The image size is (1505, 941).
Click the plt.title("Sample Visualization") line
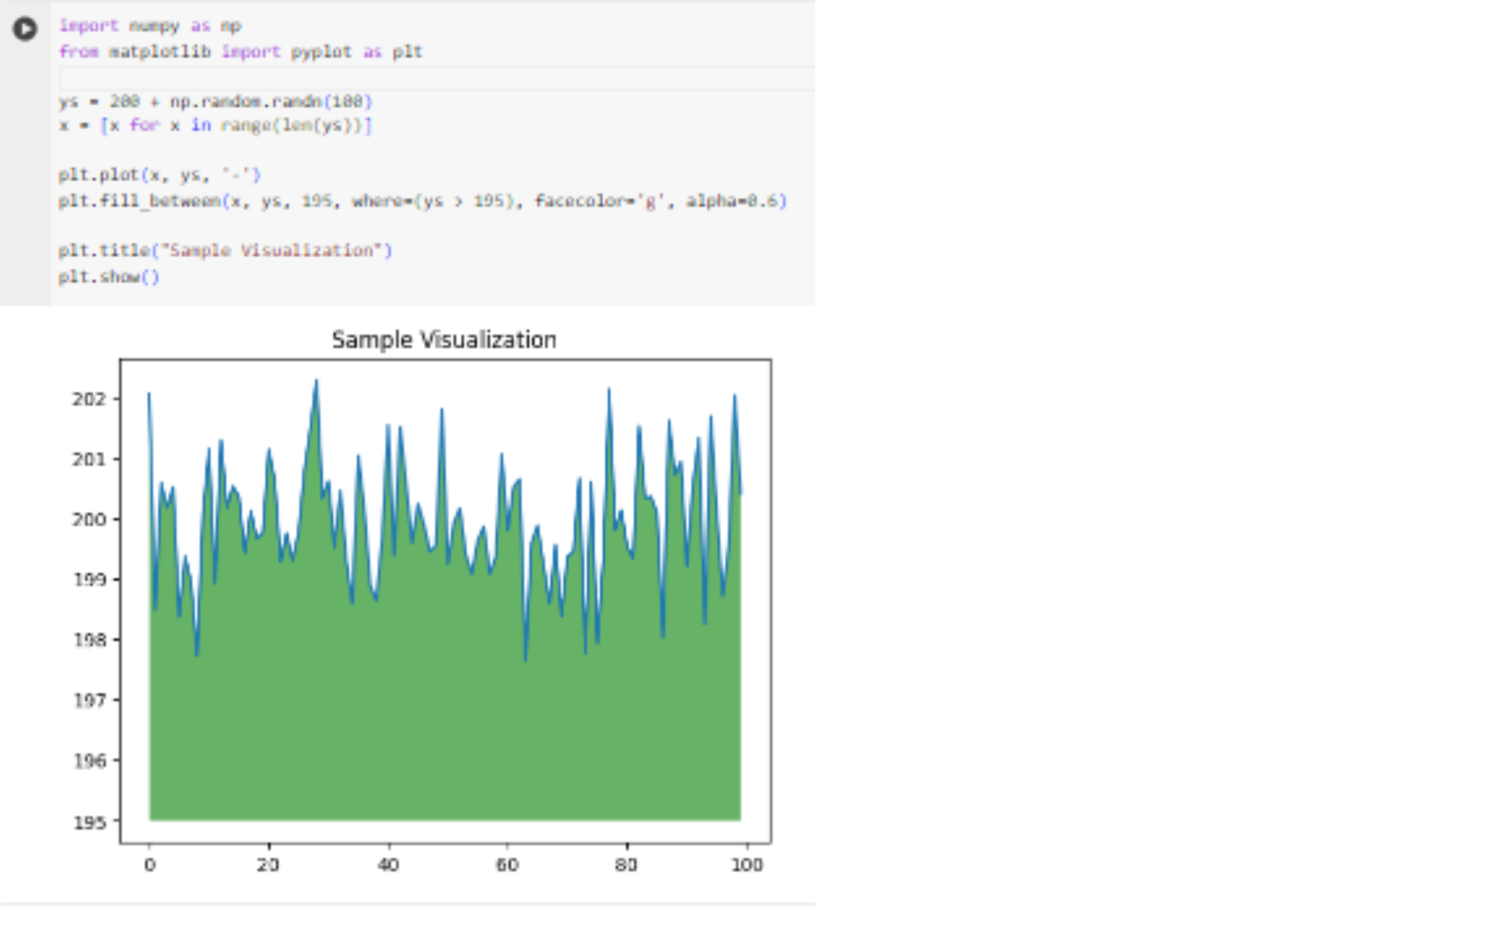pos(225,251)
